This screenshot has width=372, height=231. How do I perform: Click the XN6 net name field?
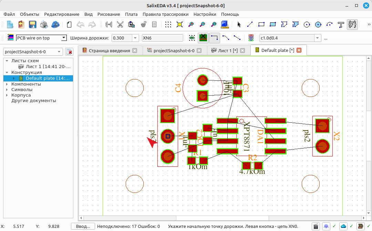point(163,38)
